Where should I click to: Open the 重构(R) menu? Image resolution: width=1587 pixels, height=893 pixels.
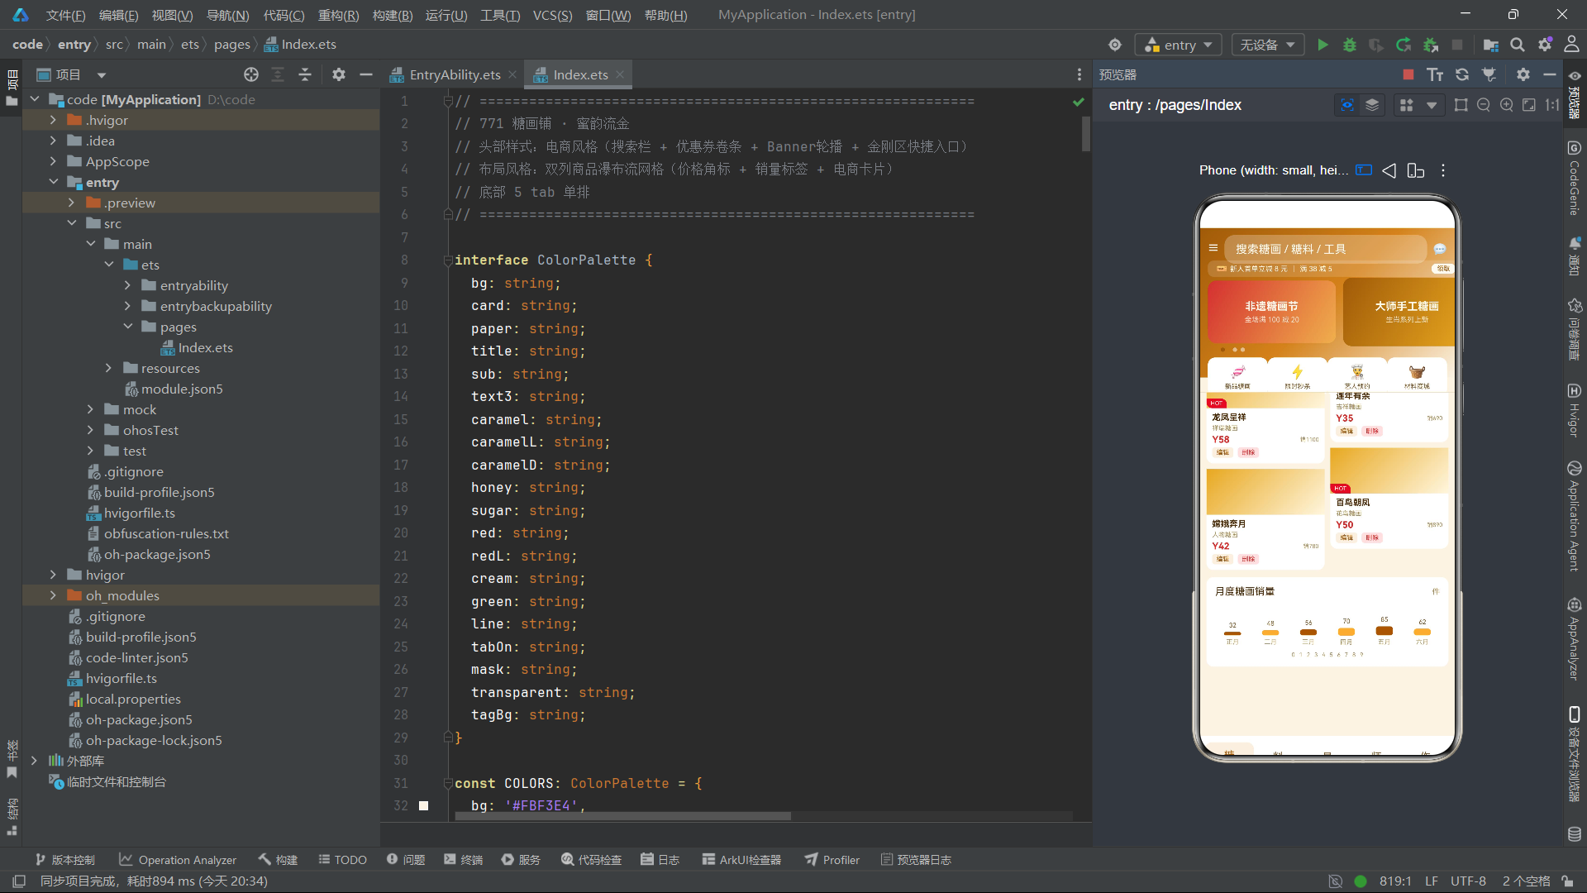pyautogui.click(x=338, y=15)
